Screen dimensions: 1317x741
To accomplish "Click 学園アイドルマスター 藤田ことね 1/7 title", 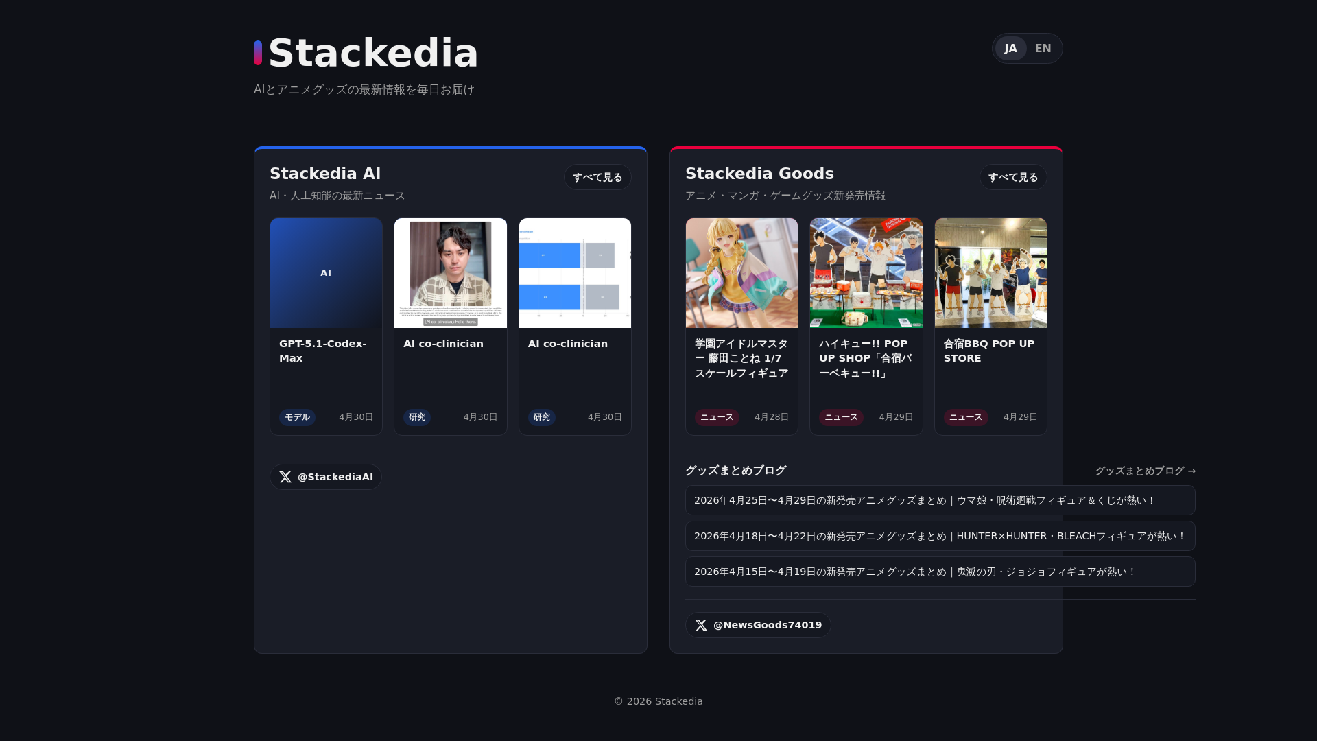I will tap(741, 358).
